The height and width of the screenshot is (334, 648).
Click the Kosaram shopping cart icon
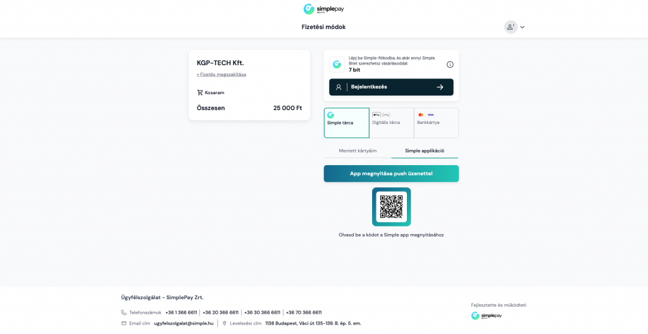click(200, 92)
